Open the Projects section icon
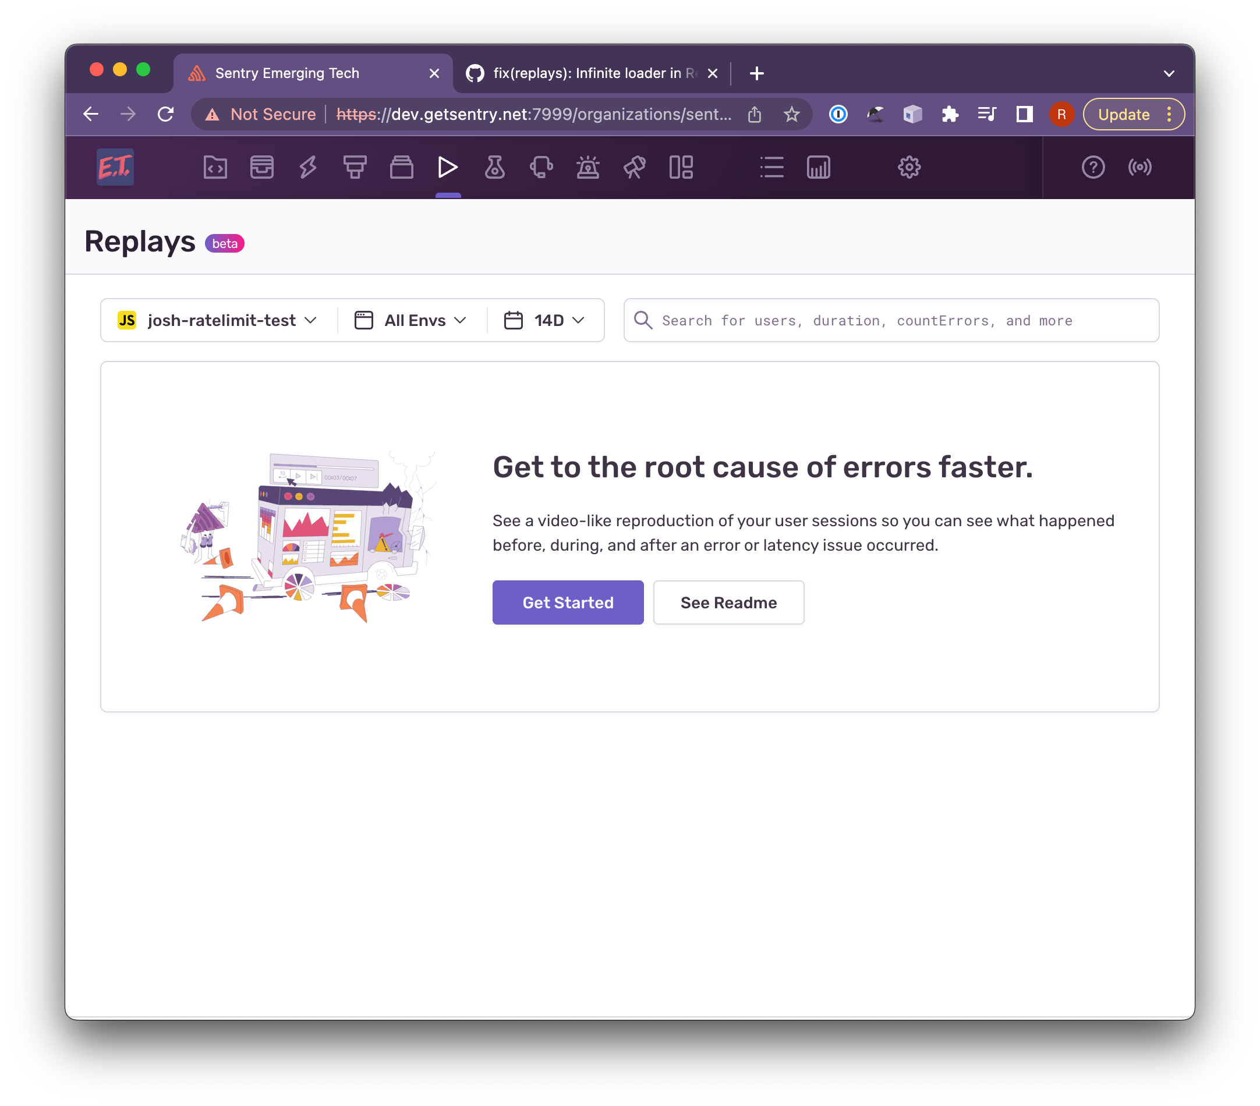Viewport: 1260px width, 1106px height. click(215, 167)
